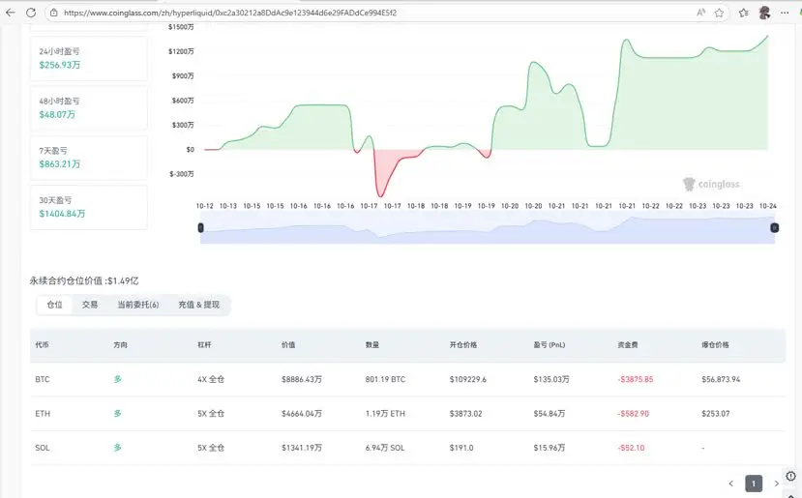The width and height of the screenshot is (802, 498).
Task: Go back using browser back arrow
Action: [11, 13]
